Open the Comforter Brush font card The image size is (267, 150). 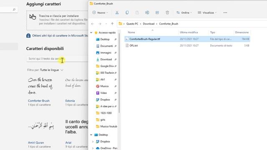click(x=40, y=92)
